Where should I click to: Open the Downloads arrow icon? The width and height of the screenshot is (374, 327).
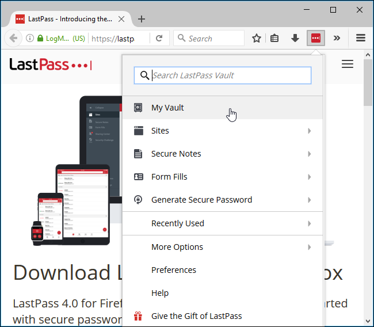pos(295,38)
